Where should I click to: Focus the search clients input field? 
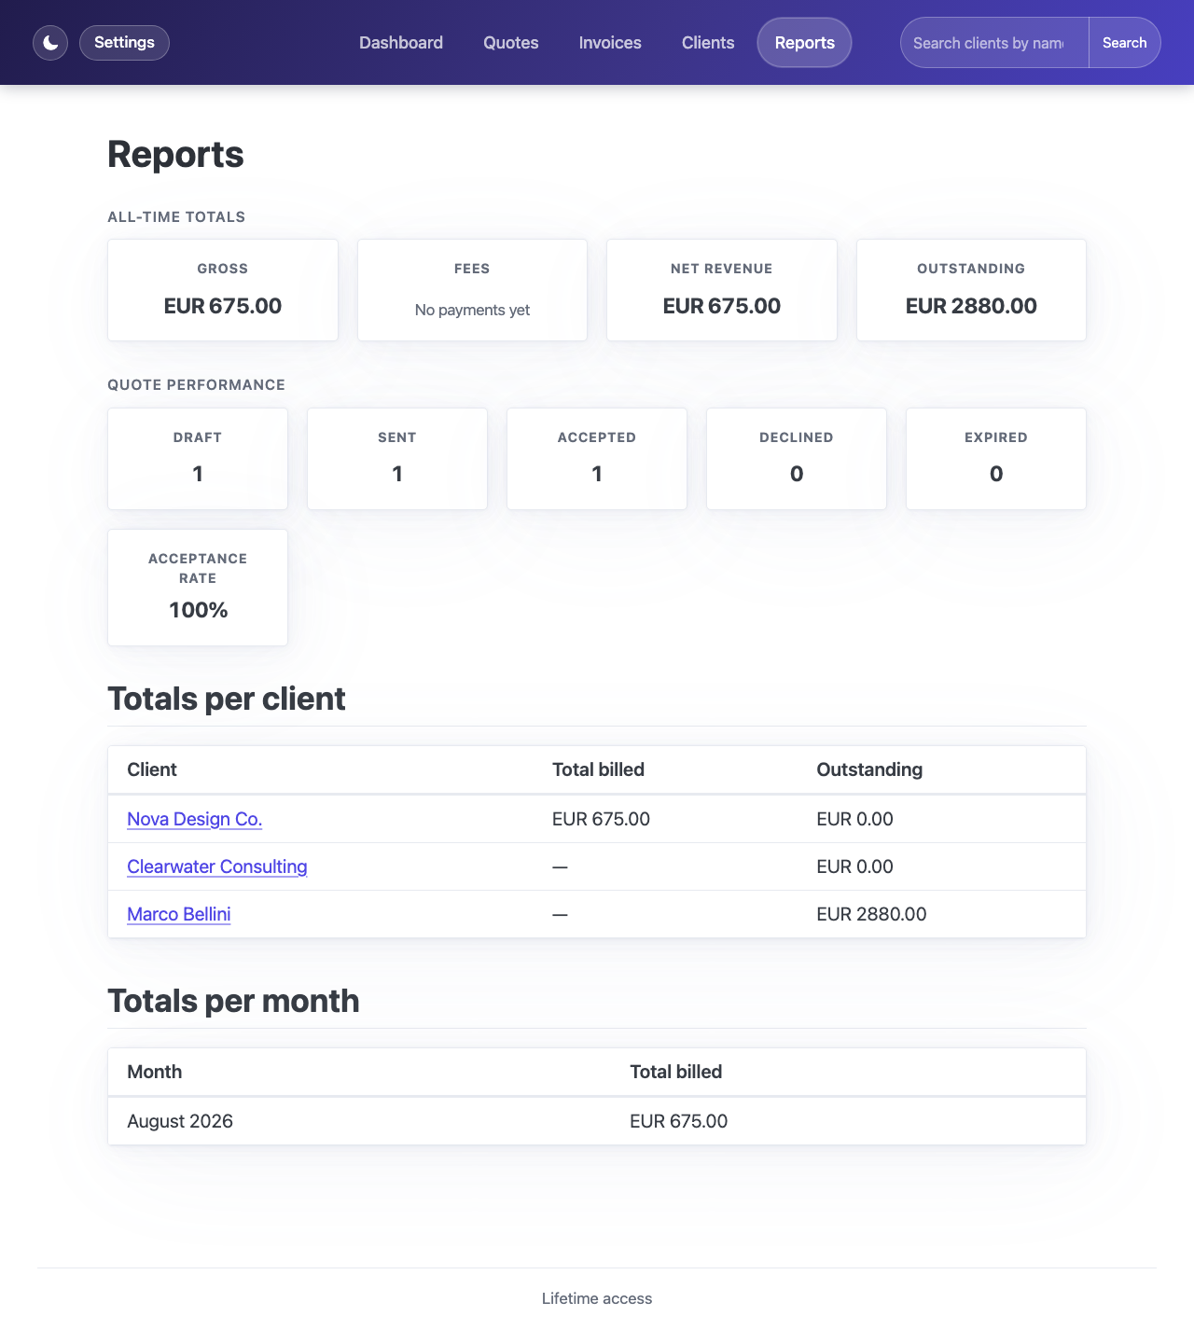pyautogui.click(x=994, y=43)
